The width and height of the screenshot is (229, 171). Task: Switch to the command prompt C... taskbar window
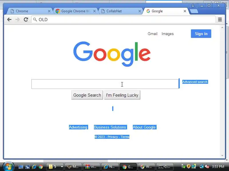(165, 167)
